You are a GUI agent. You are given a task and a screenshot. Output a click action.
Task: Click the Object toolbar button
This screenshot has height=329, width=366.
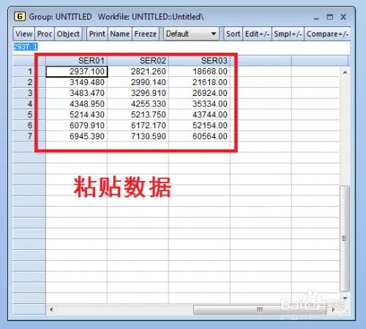click(x=68, y=34)
